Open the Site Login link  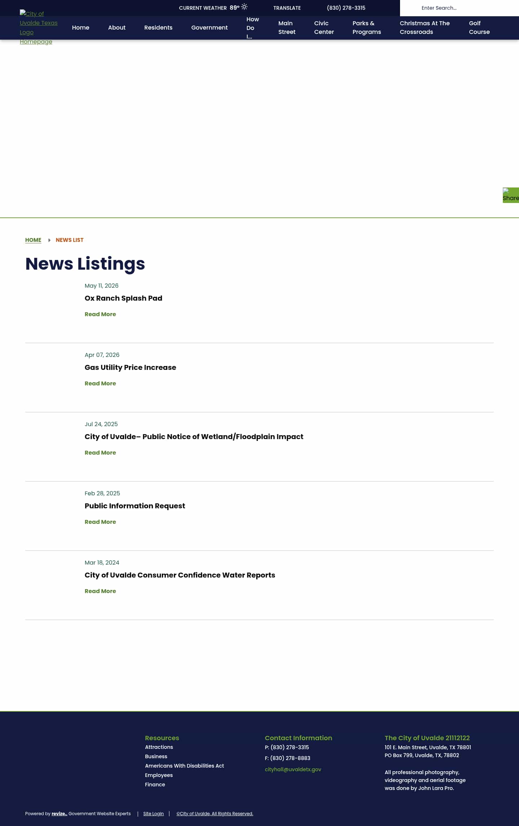click(154, 814)
